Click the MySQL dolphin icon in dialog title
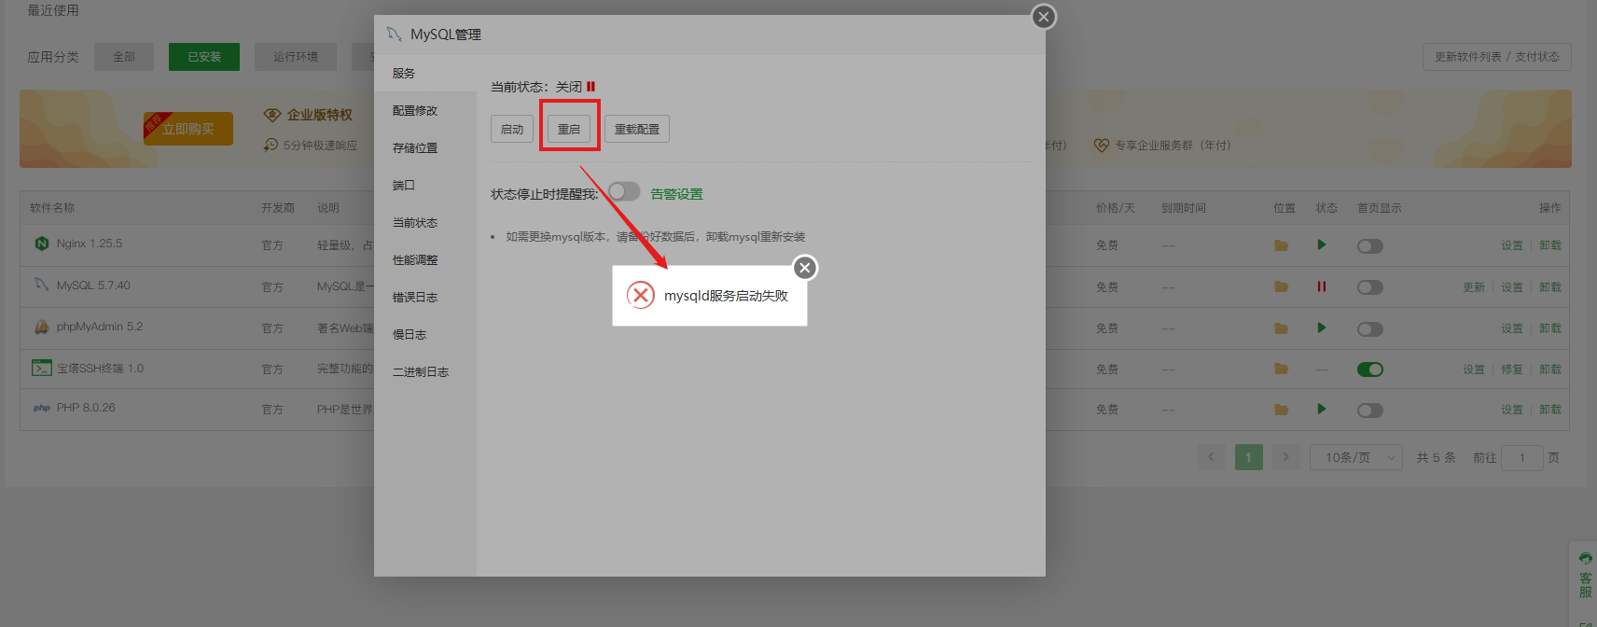1597x627 pixels. click(394, 35)
